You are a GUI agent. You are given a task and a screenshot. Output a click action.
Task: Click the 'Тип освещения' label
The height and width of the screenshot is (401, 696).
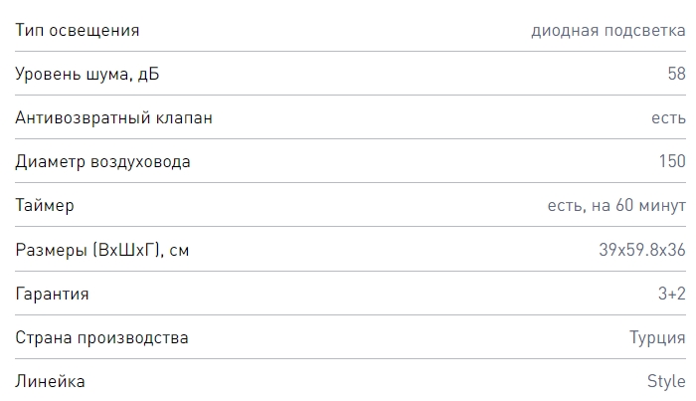[78, 30]
